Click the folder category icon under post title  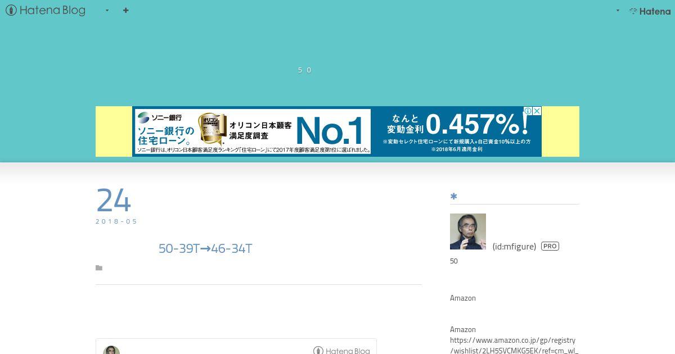(x=99, y=268)
